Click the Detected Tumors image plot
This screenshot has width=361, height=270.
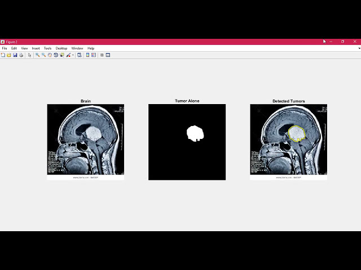288,142
